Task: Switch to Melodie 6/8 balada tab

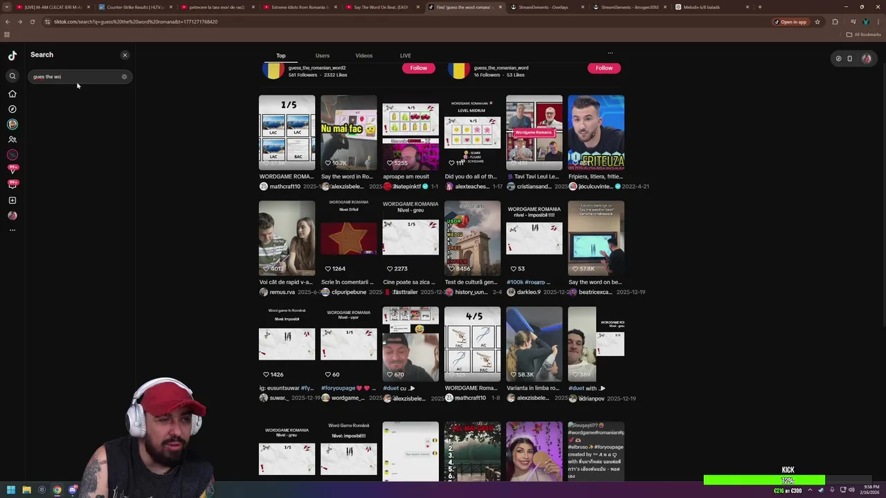Action: click(713, 7)
